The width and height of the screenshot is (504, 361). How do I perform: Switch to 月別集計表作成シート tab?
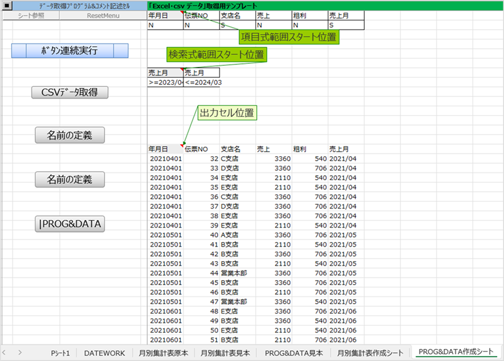point(370,353)
